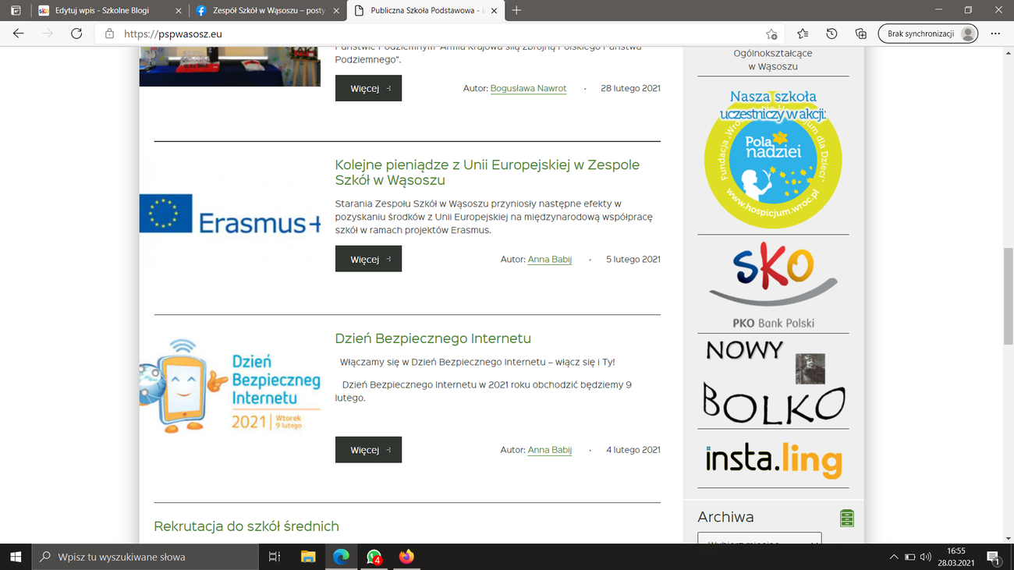
Task: Open browser History icon
Action: 831,34
